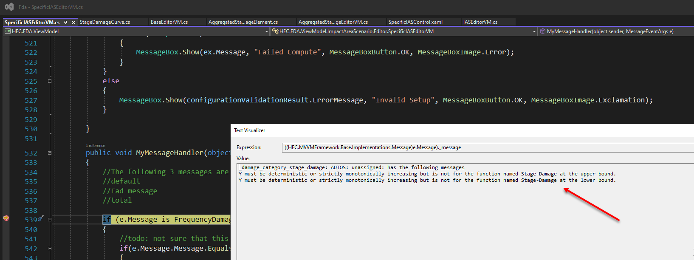Open the MyMessageHandler member dropdown
The width and height of the screenshot is (694, 260).
[616, 31]
